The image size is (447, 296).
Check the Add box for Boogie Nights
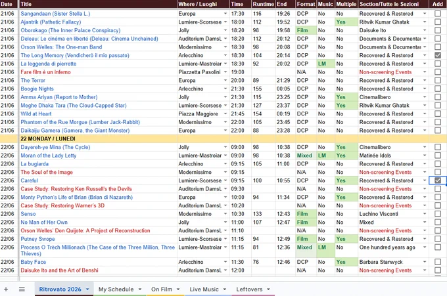438,89
